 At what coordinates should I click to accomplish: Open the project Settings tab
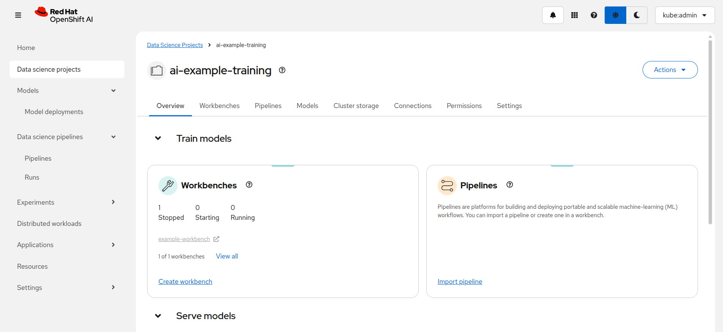click(x=509, y=106)
